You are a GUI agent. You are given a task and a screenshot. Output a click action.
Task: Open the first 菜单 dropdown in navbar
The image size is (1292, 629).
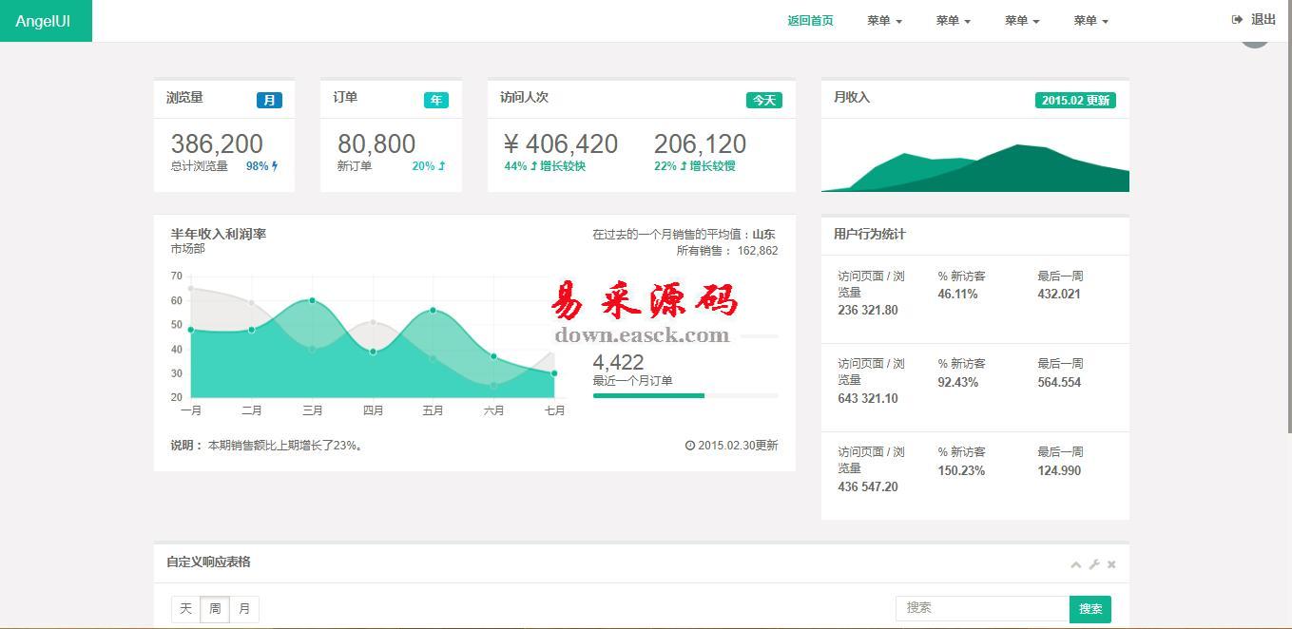[x=884, y=20]
